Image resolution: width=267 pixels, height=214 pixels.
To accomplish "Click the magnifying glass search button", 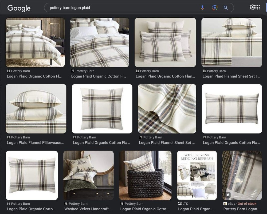I will pos(226,8).
